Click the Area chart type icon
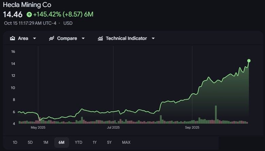The height and width of the screenshot is (151, 265). coord(13,39)
